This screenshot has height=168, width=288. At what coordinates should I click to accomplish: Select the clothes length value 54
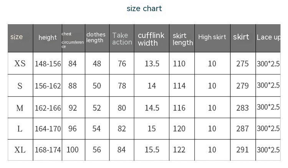point(97,128)
